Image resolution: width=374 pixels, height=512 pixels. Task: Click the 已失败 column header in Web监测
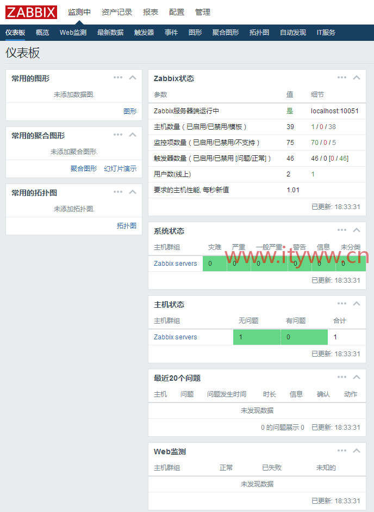pyautogui.click(x=272, y=468)
